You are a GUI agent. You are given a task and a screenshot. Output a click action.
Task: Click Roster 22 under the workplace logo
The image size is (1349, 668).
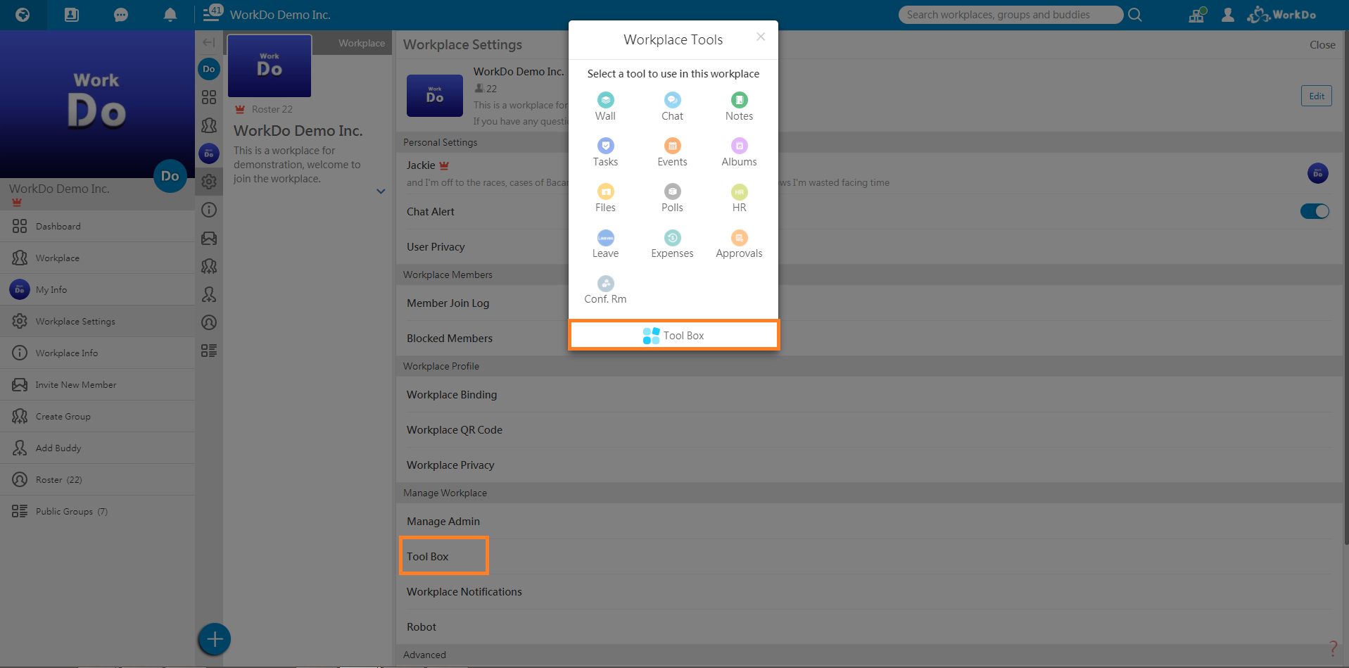tap(272, 109)
